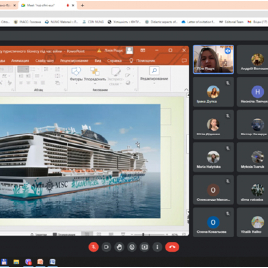268x268 pixels.
Task: Open the Рецензирование ribbon tab
Action: point(74,61)
